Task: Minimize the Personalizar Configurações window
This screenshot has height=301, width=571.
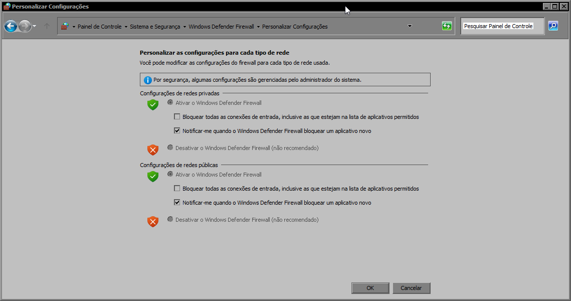Action: click(x=546, y=6)
